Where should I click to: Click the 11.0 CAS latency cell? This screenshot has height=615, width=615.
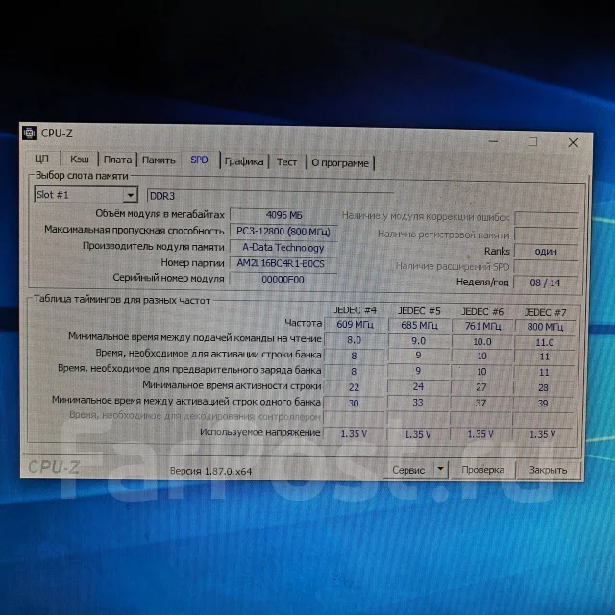click(x=545, y=343)
